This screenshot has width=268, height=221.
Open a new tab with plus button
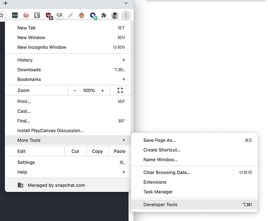[x=5, y=3]
